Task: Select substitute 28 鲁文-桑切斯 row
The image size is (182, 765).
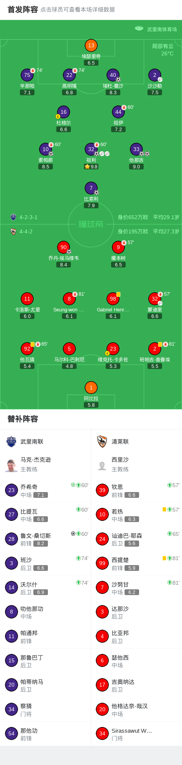Action: pos(46,539)
